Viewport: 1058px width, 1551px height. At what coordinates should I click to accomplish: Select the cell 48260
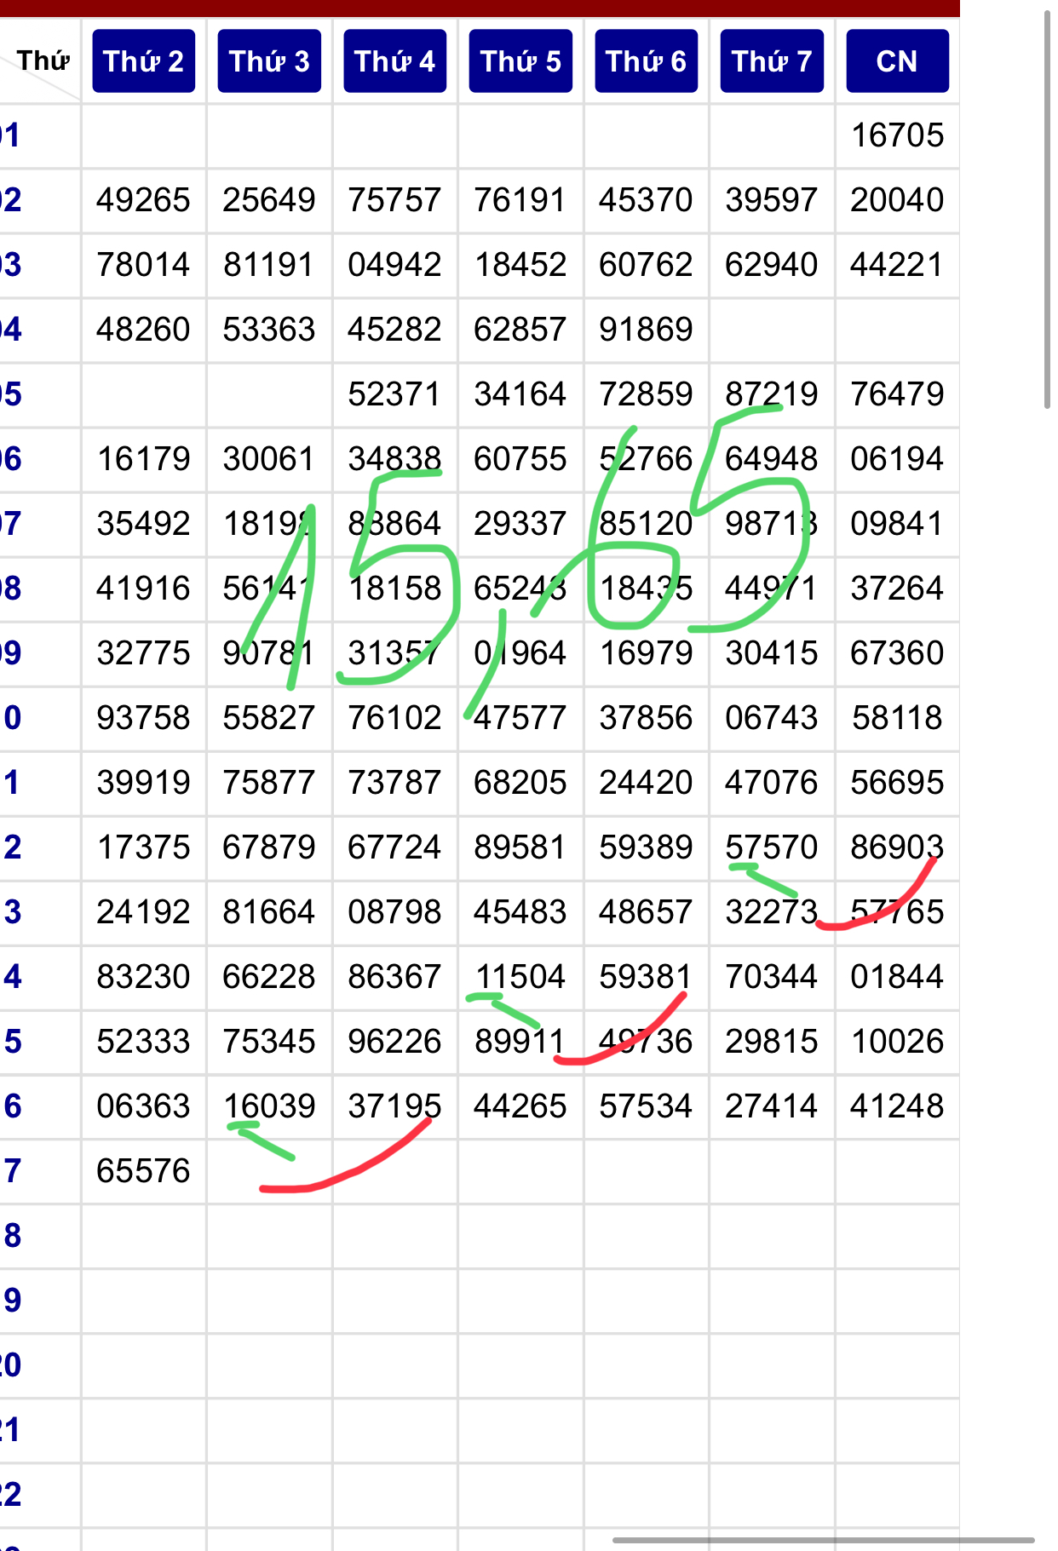coord(143,330)
